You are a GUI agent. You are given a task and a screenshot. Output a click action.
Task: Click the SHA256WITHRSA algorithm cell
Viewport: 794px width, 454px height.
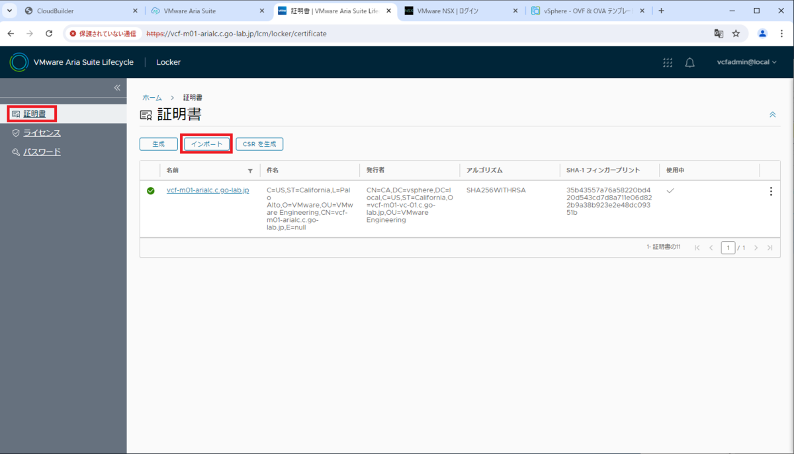(x=496, y=190)
